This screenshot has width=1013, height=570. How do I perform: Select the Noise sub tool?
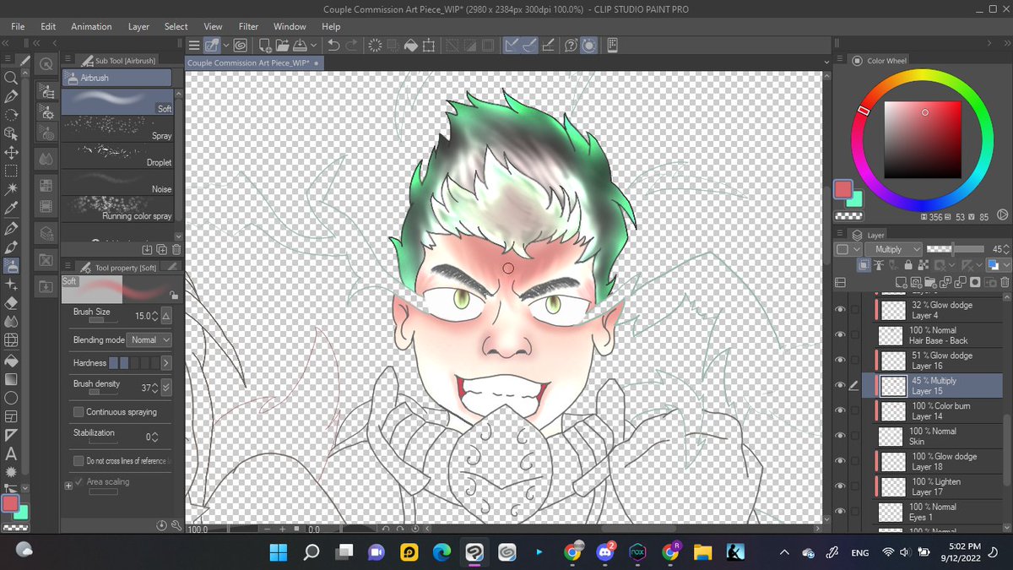point(117,182)
